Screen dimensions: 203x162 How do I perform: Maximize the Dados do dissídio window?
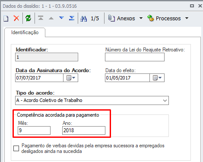[x=192, y=6]
